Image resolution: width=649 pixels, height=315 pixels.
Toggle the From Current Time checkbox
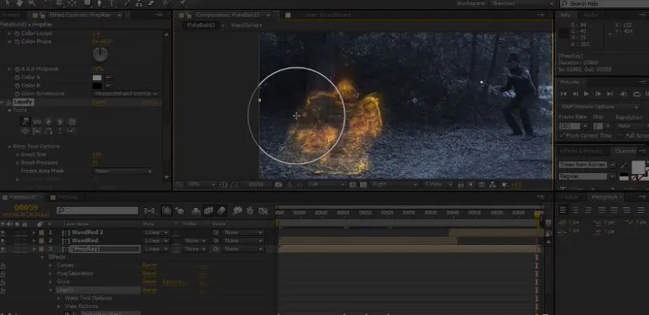(x=562, y=135)
